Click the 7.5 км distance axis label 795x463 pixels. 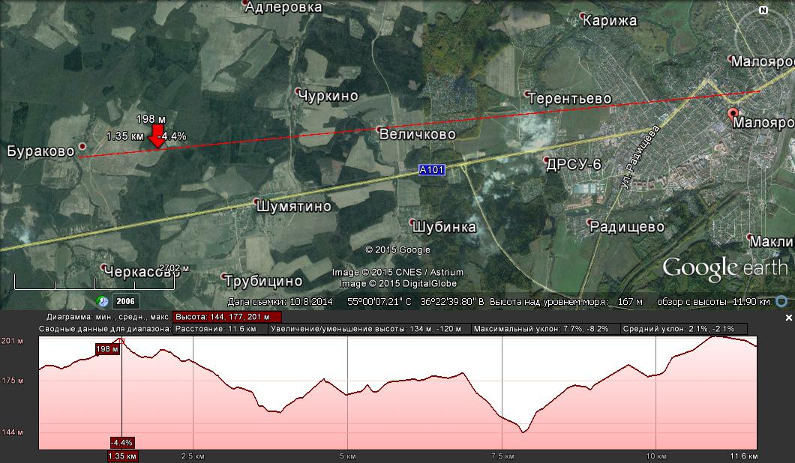point(502,456)
